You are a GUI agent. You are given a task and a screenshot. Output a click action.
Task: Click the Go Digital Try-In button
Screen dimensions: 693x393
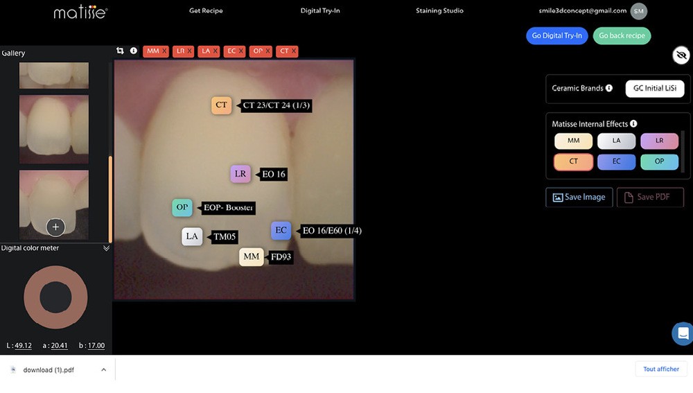[556, 36]
